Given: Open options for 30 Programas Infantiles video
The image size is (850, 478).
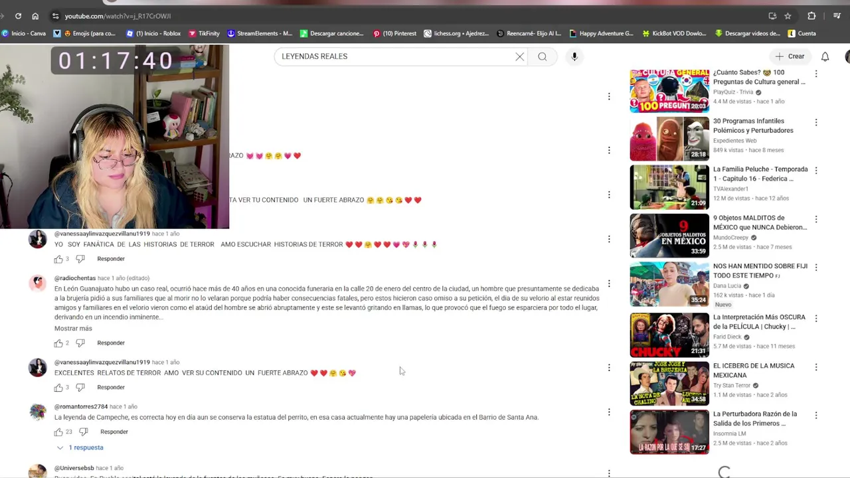Looking at the screenshot, I should coord(816,123).
